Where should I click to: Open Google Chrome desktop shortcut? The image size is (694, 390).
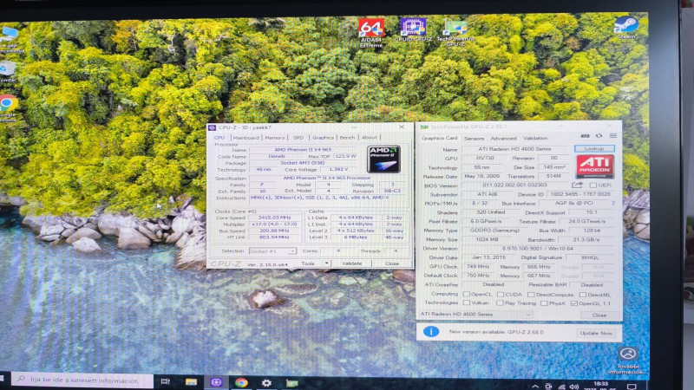(8, 108)
